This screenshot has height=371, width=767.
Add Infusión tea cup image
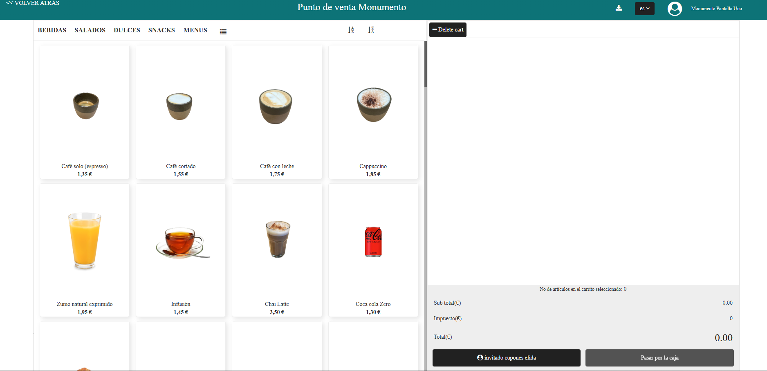click(x=182, y=243)
